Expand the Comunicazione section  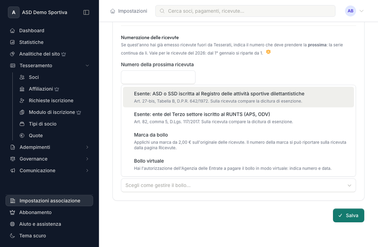tap(50, 170)
